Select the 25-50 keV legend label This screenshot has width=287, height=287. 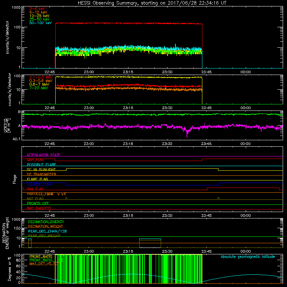pyautogui.click(x=39, y=19)
